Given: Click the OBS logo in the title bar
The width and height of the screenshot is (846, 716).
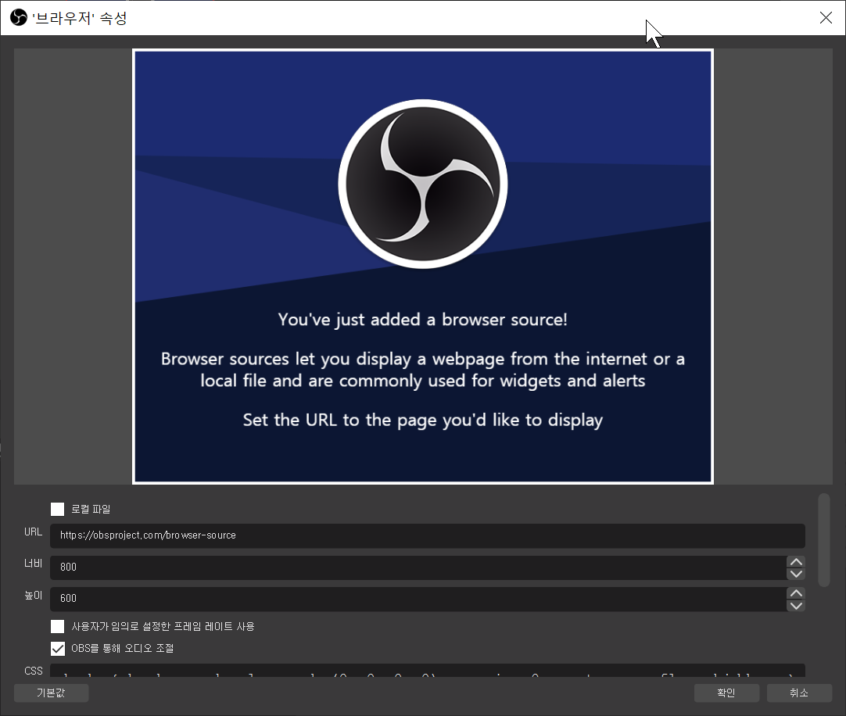Looking at the screenshot, I should [x=18, y=17].
